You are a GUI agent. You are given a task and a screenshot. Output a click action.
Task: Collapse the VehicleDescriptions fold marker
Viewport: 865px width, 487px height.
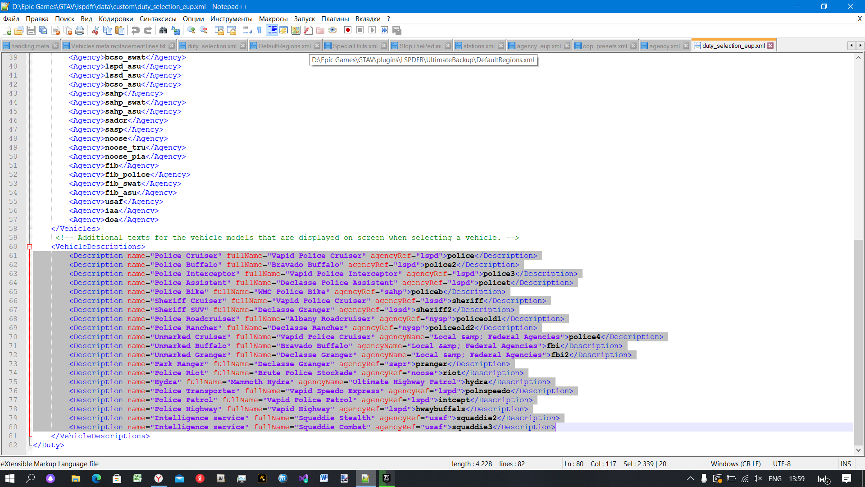click(30, 247)
